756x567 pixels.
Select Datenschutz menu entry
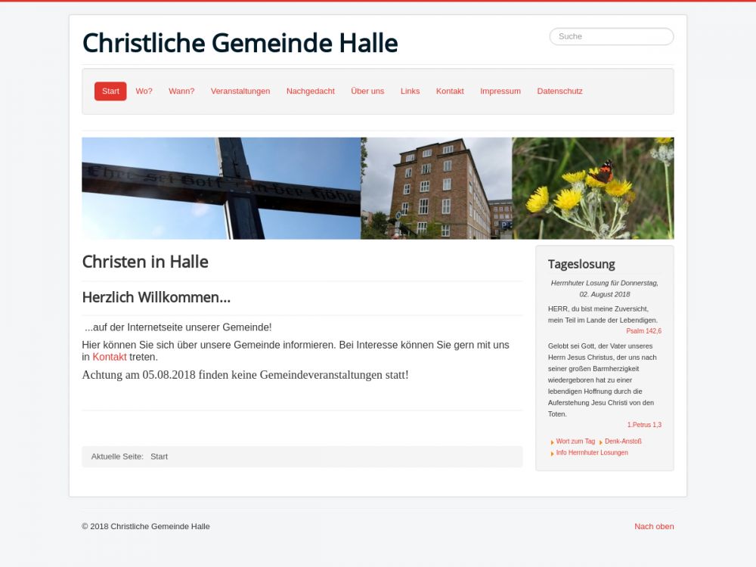(x=559, y=91)
